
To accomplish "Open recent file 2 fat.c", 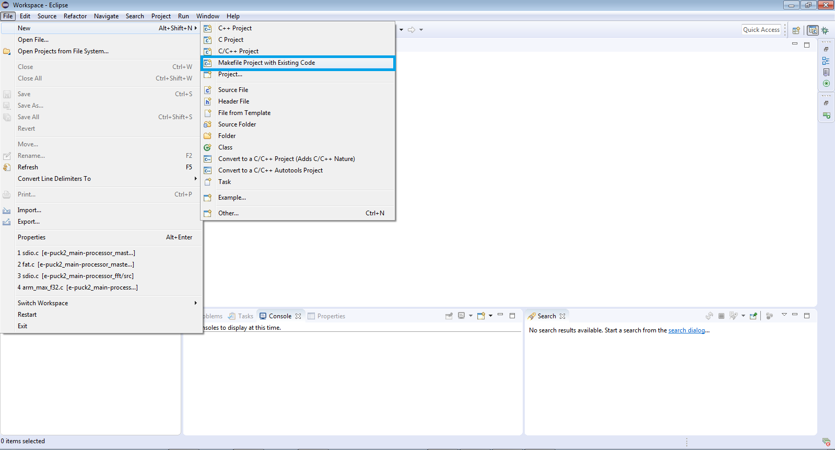I will pyautogui.click(x=76, y=264).
